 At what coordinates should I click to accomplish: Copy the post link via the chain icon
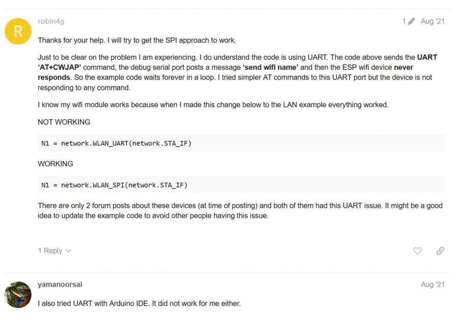point(440,251)
